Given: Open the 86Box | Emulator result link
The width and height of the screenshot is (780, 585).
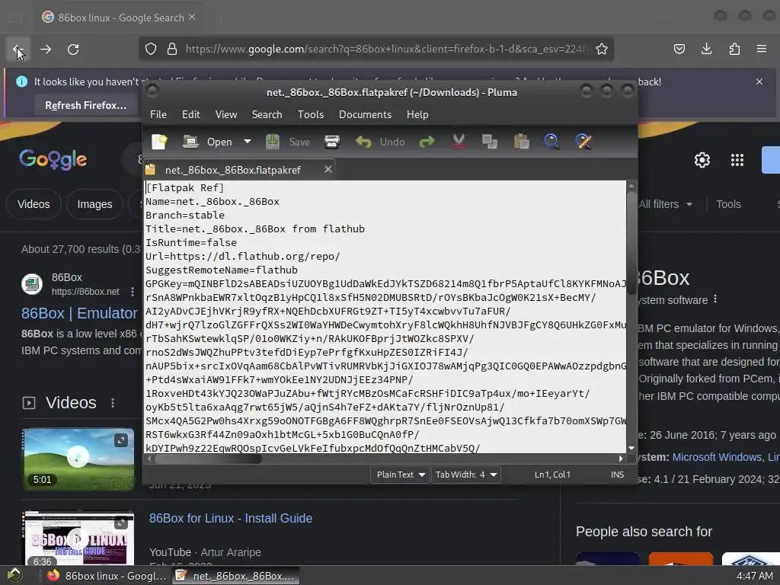Looking at the screenshot, I should pyautogui.click(x=79, y=313).
